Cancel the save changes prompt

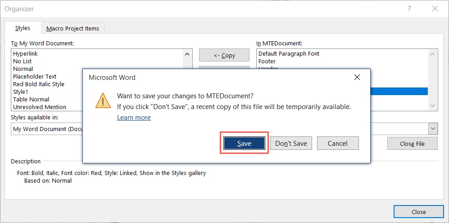(x=338, y=143)
